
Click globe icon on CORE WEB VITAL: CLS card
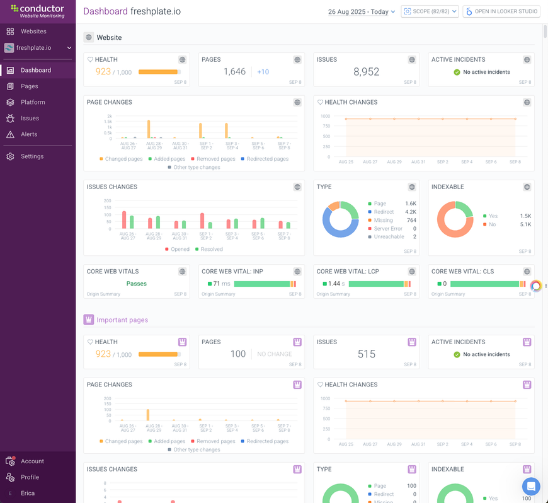coord(527,272)
